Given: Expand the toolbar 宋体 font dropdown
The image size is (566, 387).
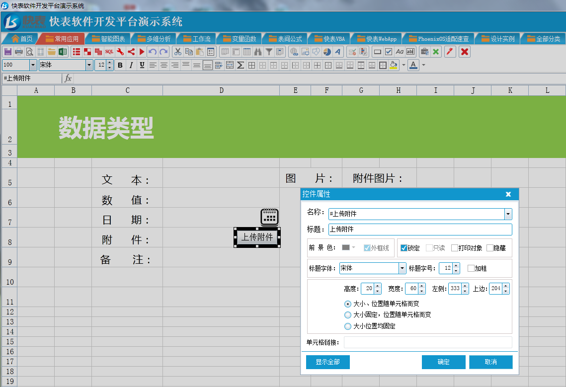Looking at the screenshot, I should [x=89, y=65].
